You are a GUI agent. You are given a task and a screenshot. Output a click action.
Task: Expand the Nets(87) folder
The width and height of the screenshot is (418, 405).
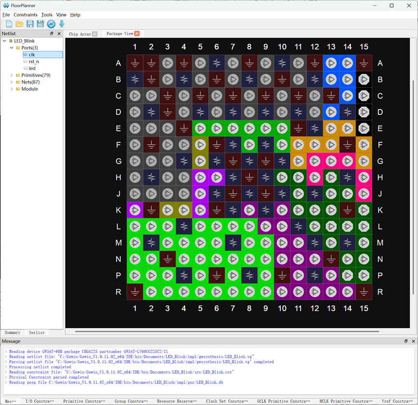coord(12,82)
